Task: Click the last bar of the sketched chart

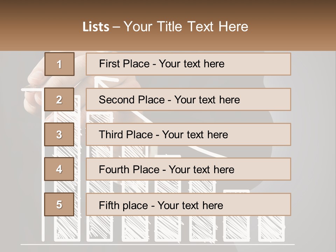Action: coord(271,229)
